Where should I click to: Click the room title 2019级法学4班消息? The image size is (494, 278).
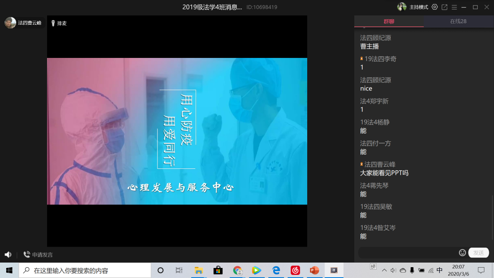click(212, 7)
